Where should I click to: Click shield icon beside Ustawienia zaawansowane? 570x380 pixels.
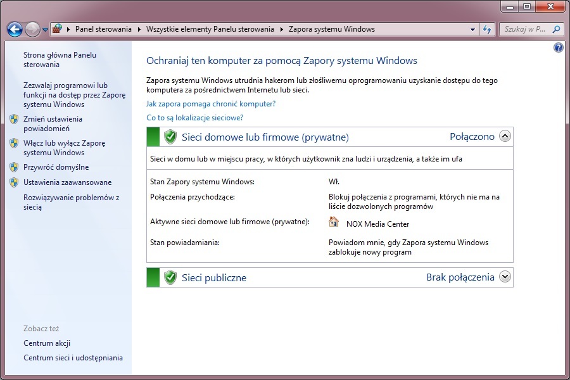coord(14,182)
